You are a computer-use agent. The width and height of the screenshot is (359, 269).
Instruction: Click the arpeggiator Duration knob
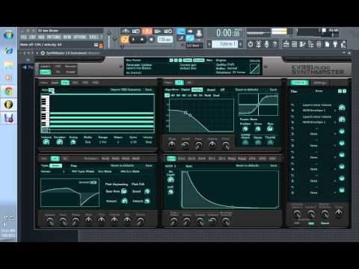[x=59, y=142]
